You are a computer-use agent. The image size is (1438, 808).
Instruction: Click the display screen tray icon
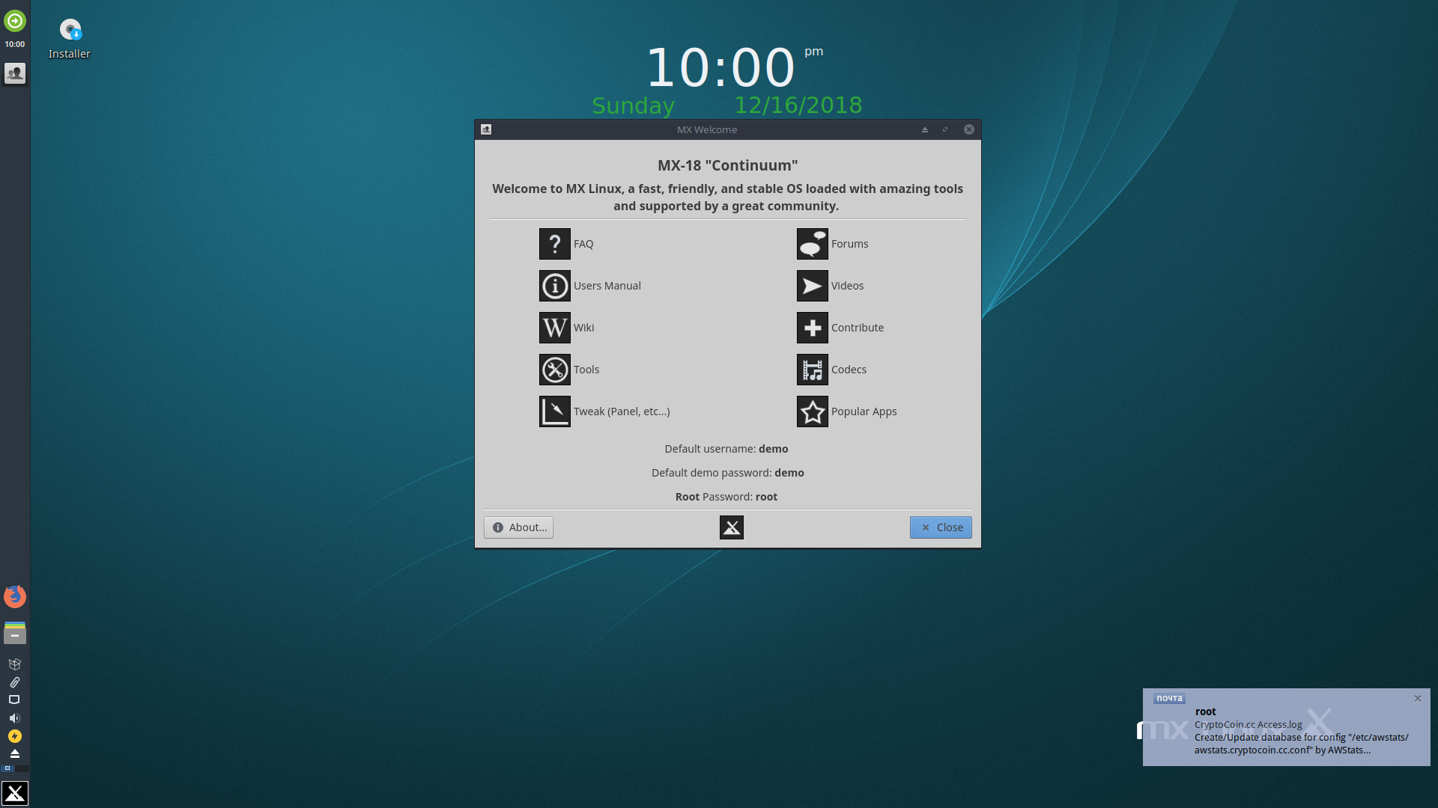(14, 700)
